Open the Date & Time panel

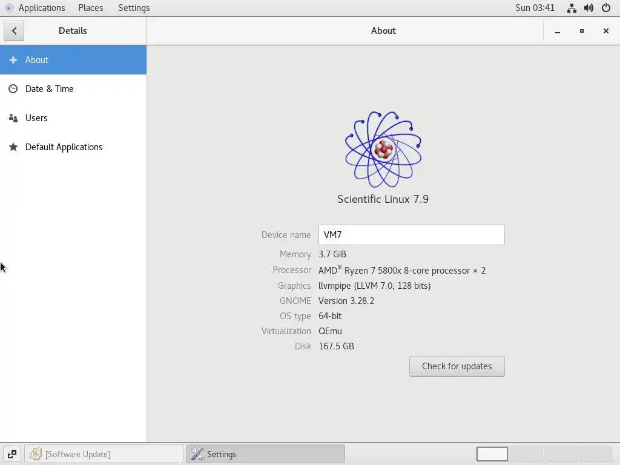click(73, 89)
